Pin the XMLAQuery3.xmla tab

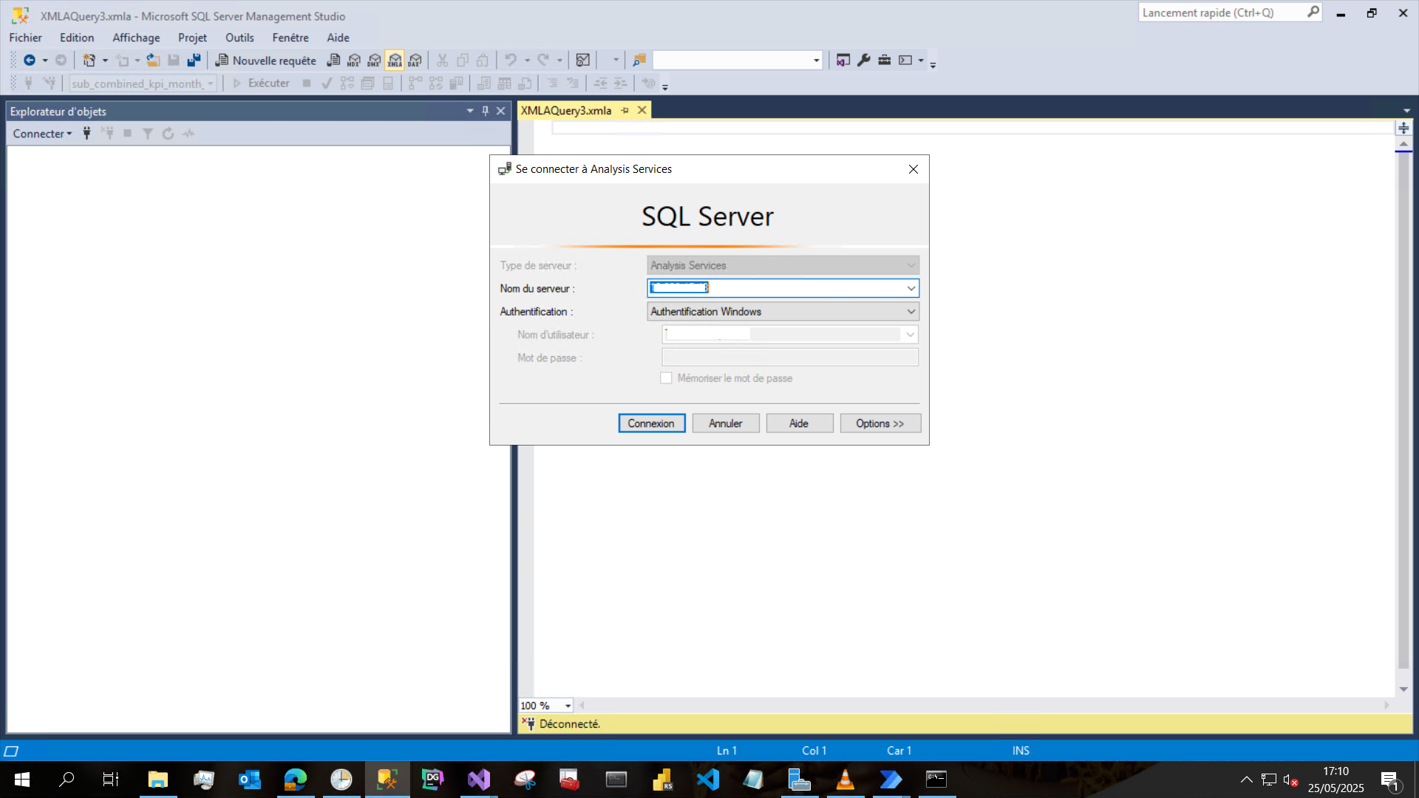coord(625,110)
